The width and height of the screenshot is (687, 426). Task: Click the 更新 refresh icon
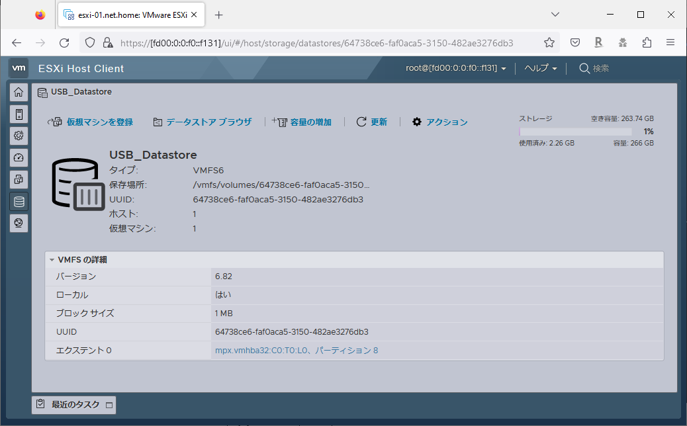tap(361, 122)
